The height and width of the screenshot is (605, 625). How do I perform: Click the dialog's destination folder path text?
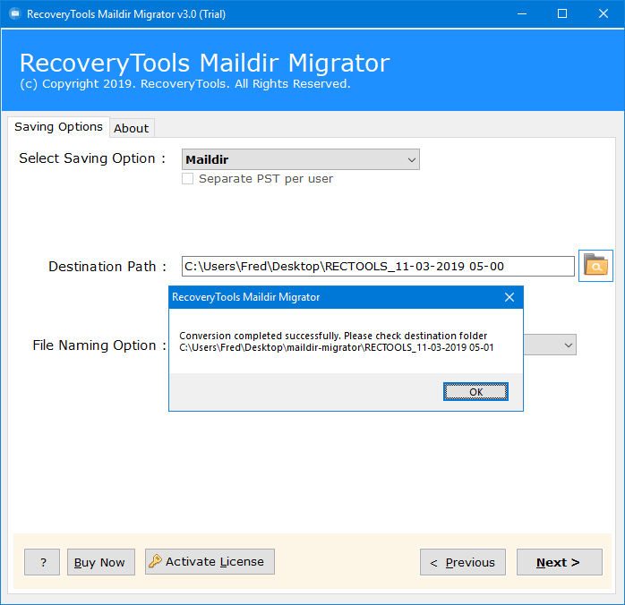(337, 347)
